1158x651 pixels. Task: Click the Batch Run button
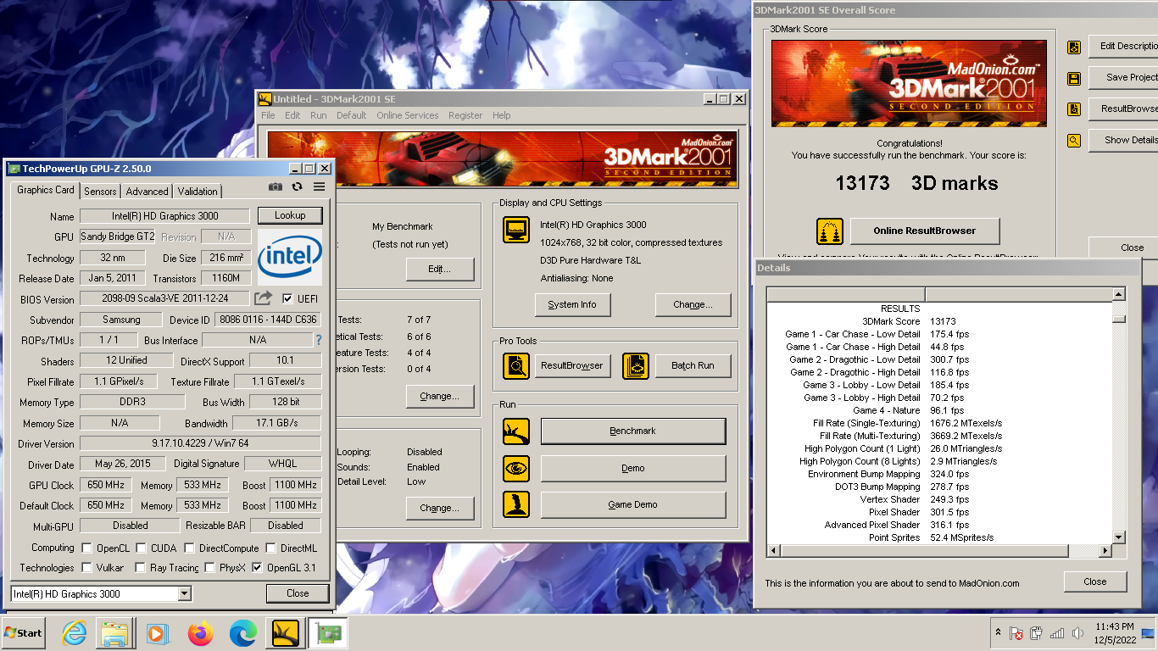[693, 365]
